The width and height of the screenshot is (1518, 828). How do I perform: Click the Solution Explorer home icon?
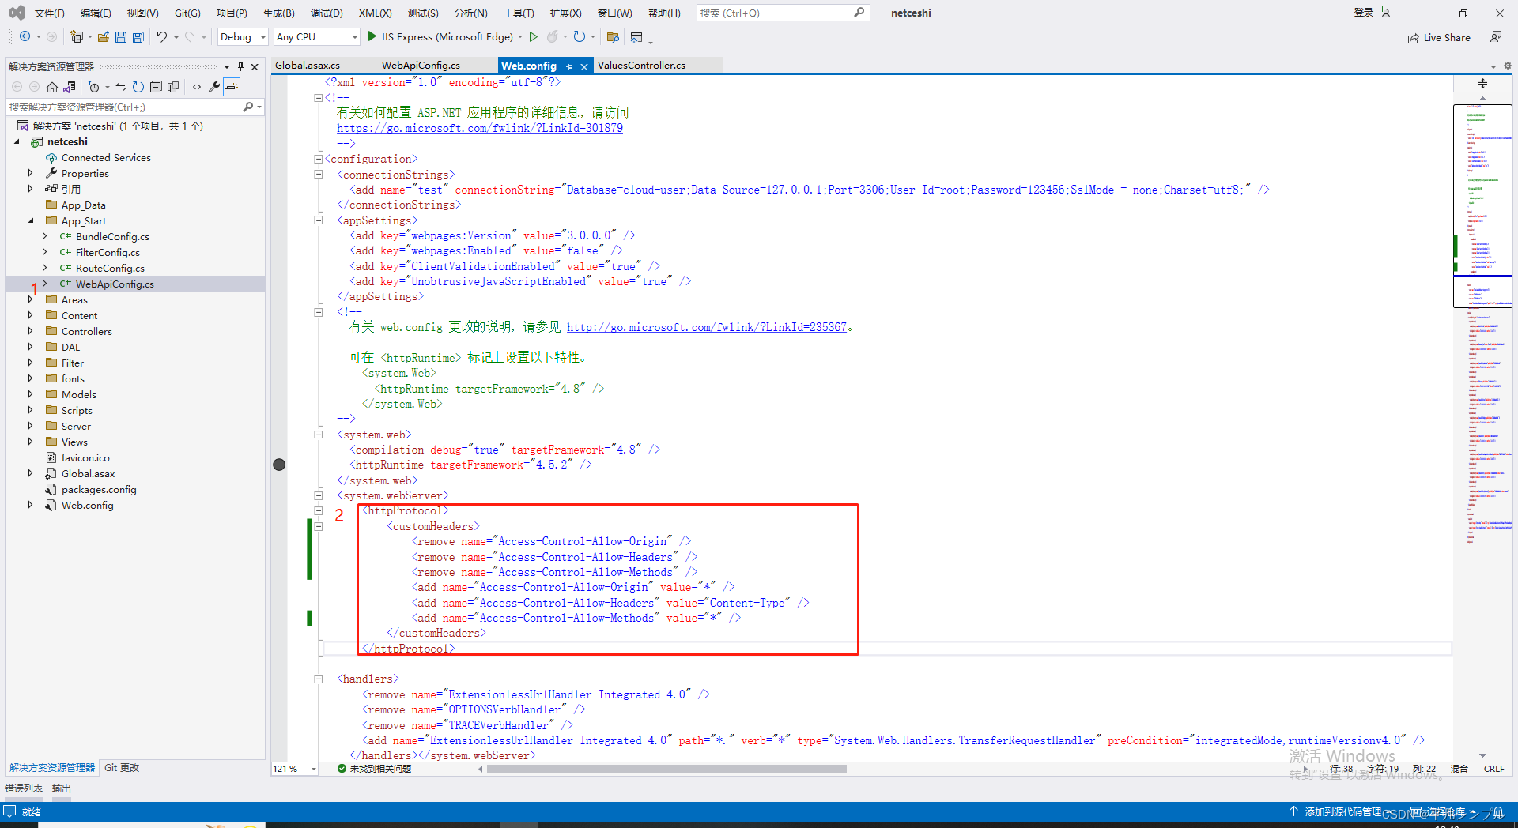[51, 87]
